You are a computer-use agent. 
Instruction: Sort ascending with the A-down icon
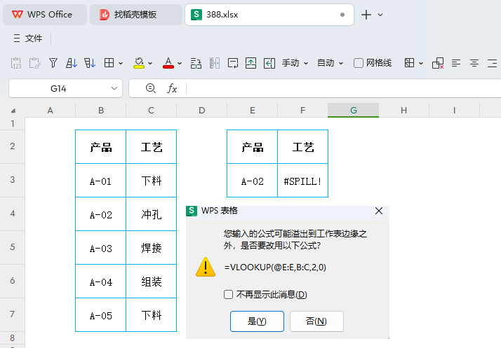coord(72,63)
